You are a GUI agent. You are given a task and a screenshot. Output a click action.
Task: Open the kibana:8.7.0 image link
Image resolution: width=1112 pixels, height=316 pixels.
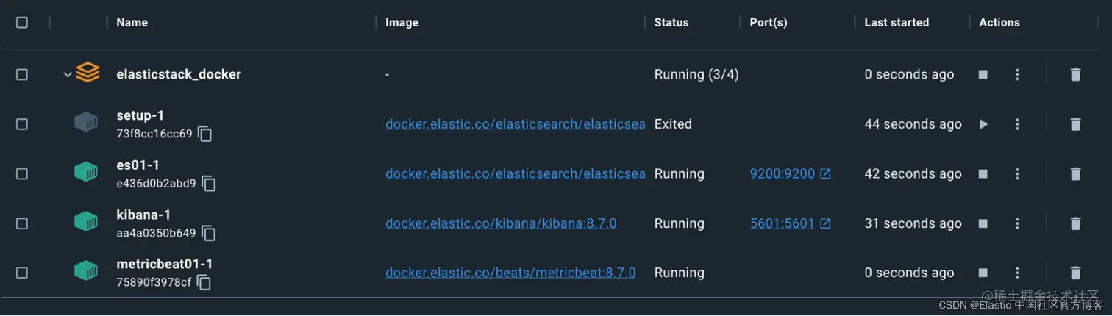click(x=501, y=223)
